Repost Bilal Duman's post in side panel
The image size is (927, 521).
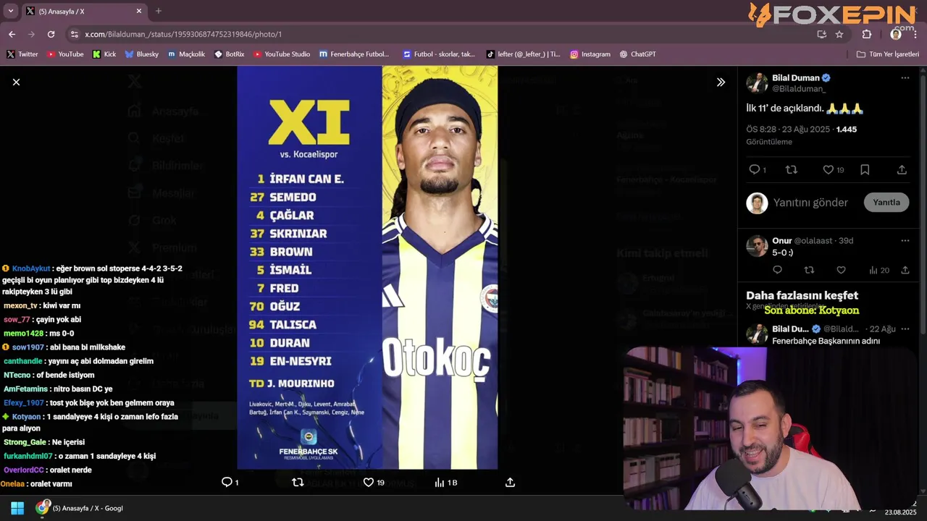[792, 170]
